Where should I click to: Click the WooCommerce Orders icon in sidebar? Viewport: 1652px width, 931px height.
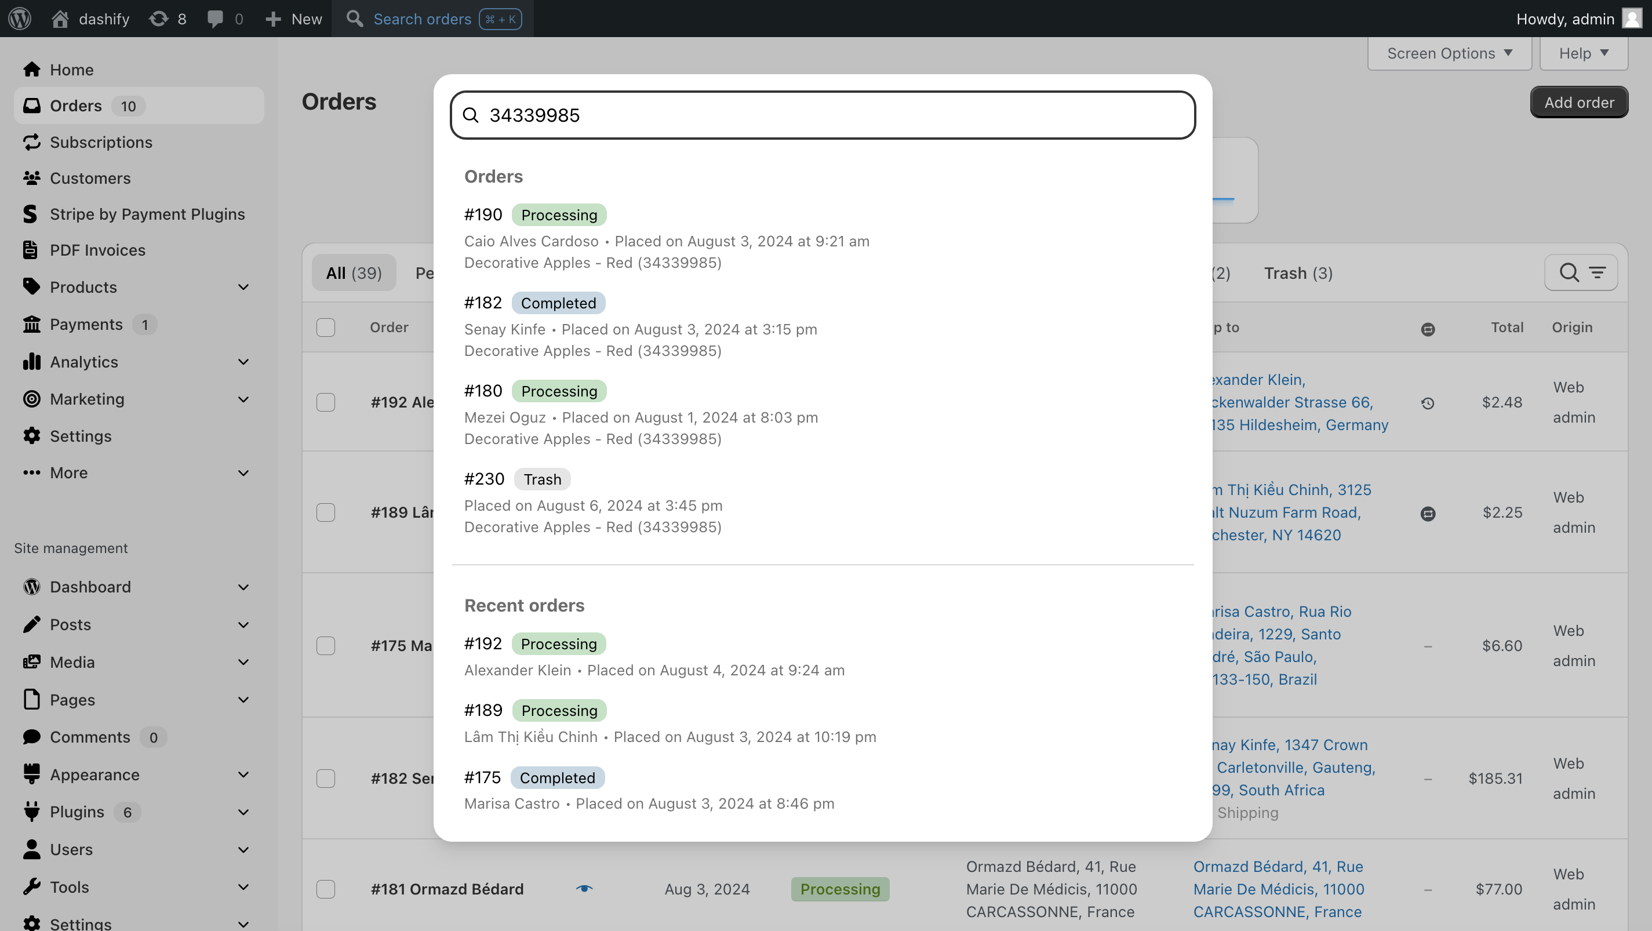click(x=31, y=104)
